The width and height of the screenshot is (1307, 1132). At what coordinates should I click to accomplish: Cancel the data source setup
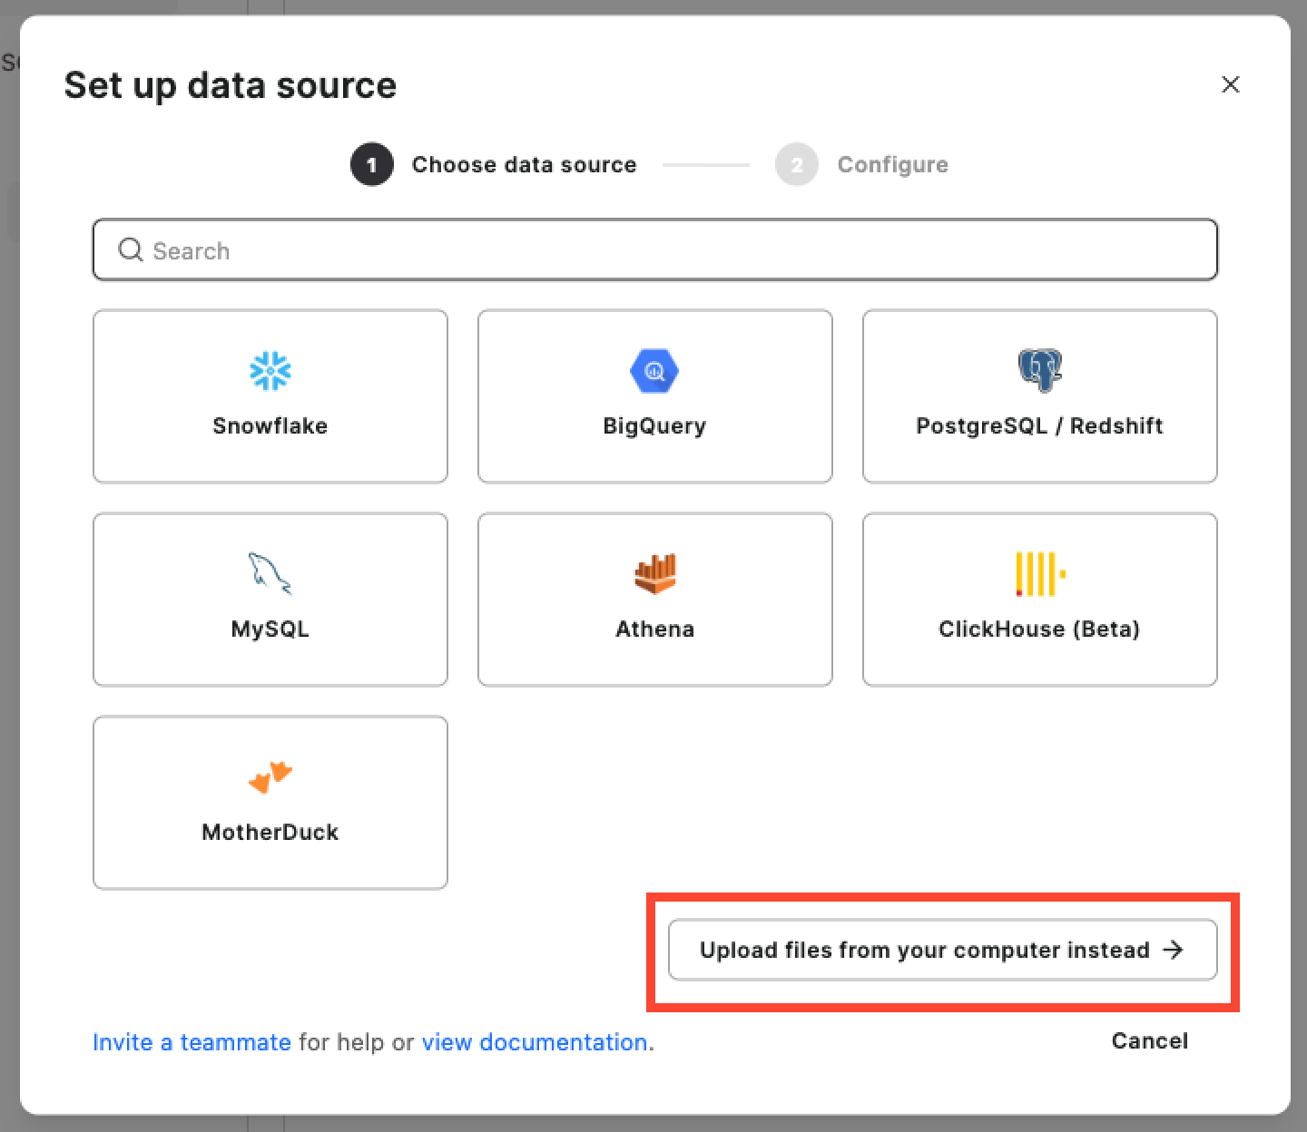pos(1149,1041)
